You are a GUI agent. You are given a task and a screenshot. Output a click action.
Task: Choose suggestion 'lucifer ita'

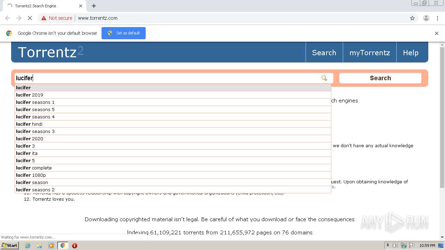(173, 153)
